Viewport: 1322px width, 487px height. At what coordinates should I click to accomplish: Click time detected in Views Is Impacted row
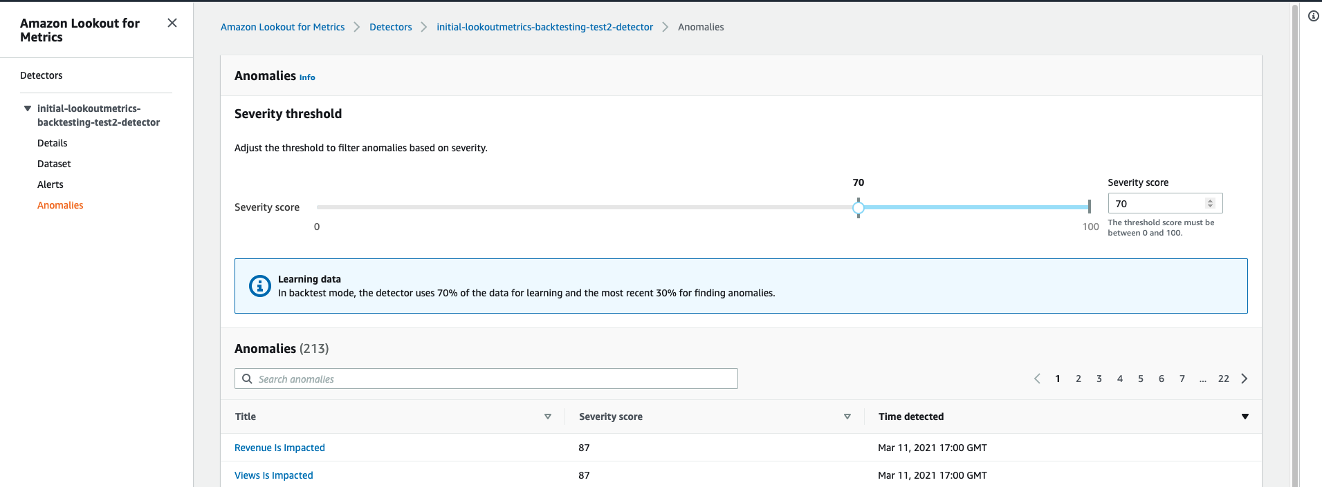[933, 475]
